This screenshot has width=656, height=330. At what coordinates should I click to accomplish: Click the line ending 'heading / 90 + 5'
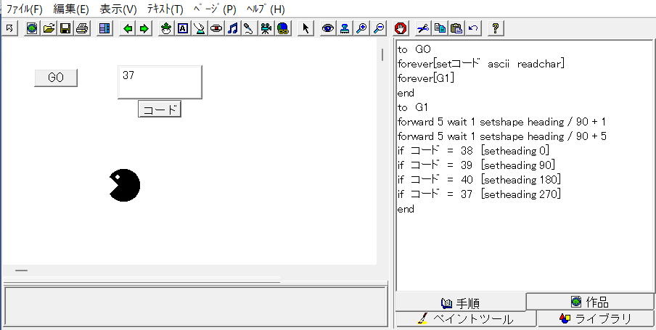502,136
